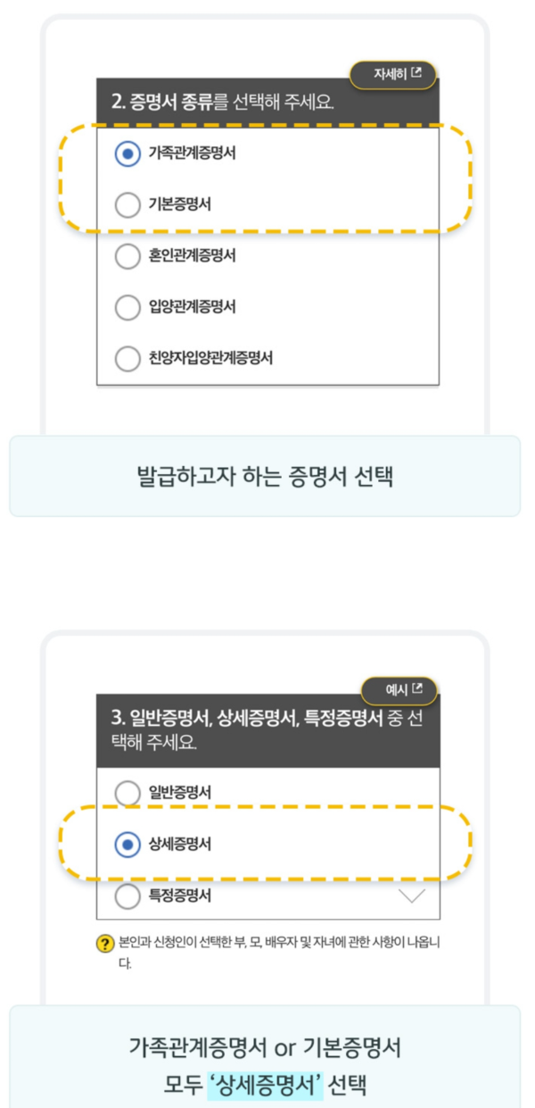Pick the 친양자입양관계증명서 option
The image size is (535, 1108).
tap(128, 359)
